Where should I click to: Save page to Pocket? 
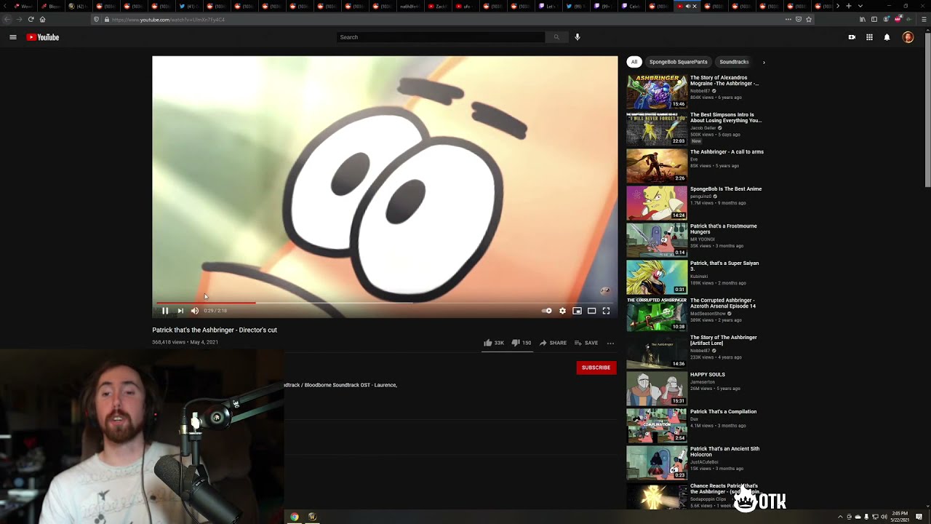point(798,19)
